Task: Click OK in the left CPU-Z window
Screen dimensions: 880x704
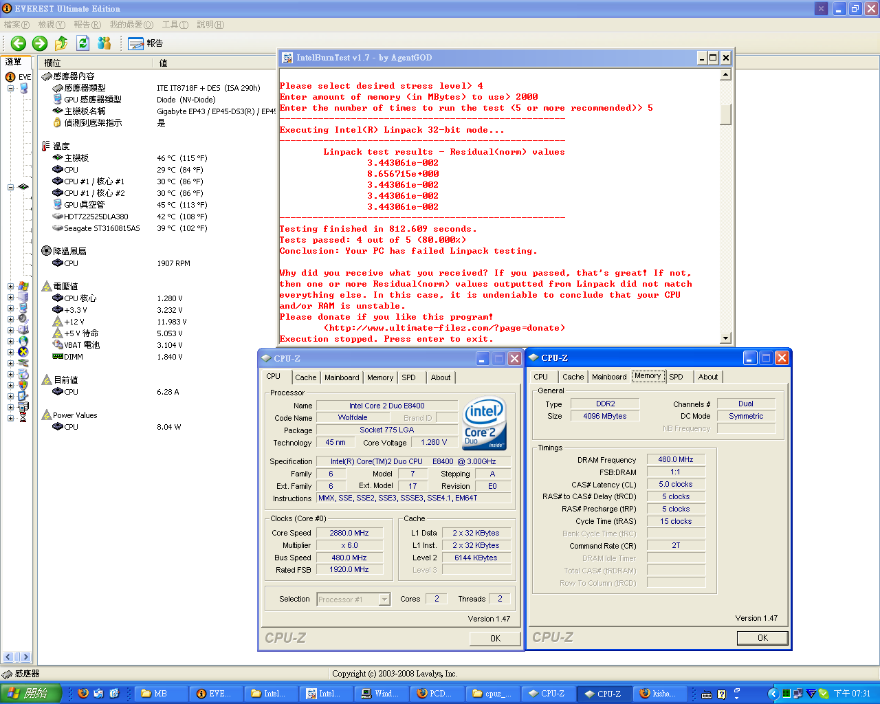Action: click(x=495, y=639)
